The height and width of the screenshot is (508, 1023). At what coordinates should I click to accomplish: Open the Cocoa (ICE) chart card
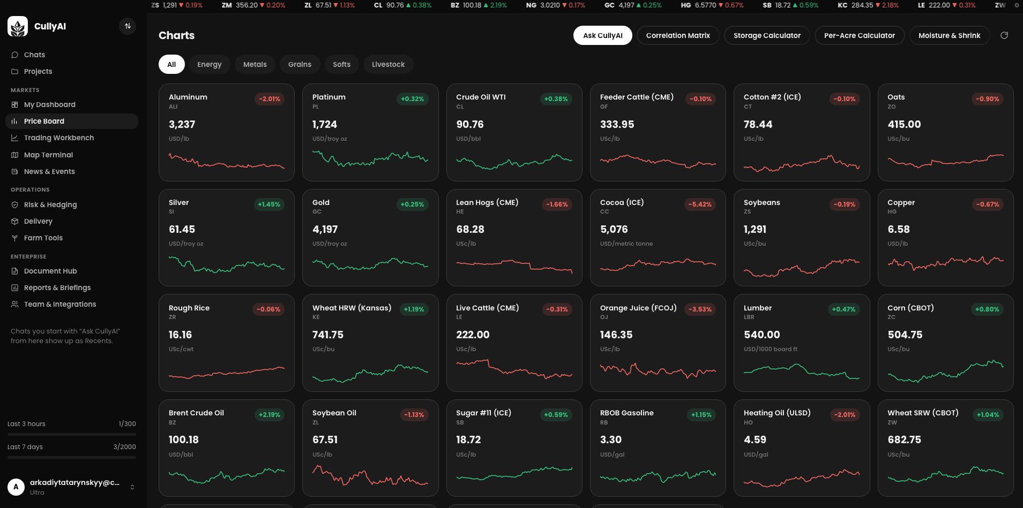pos(658,237)
